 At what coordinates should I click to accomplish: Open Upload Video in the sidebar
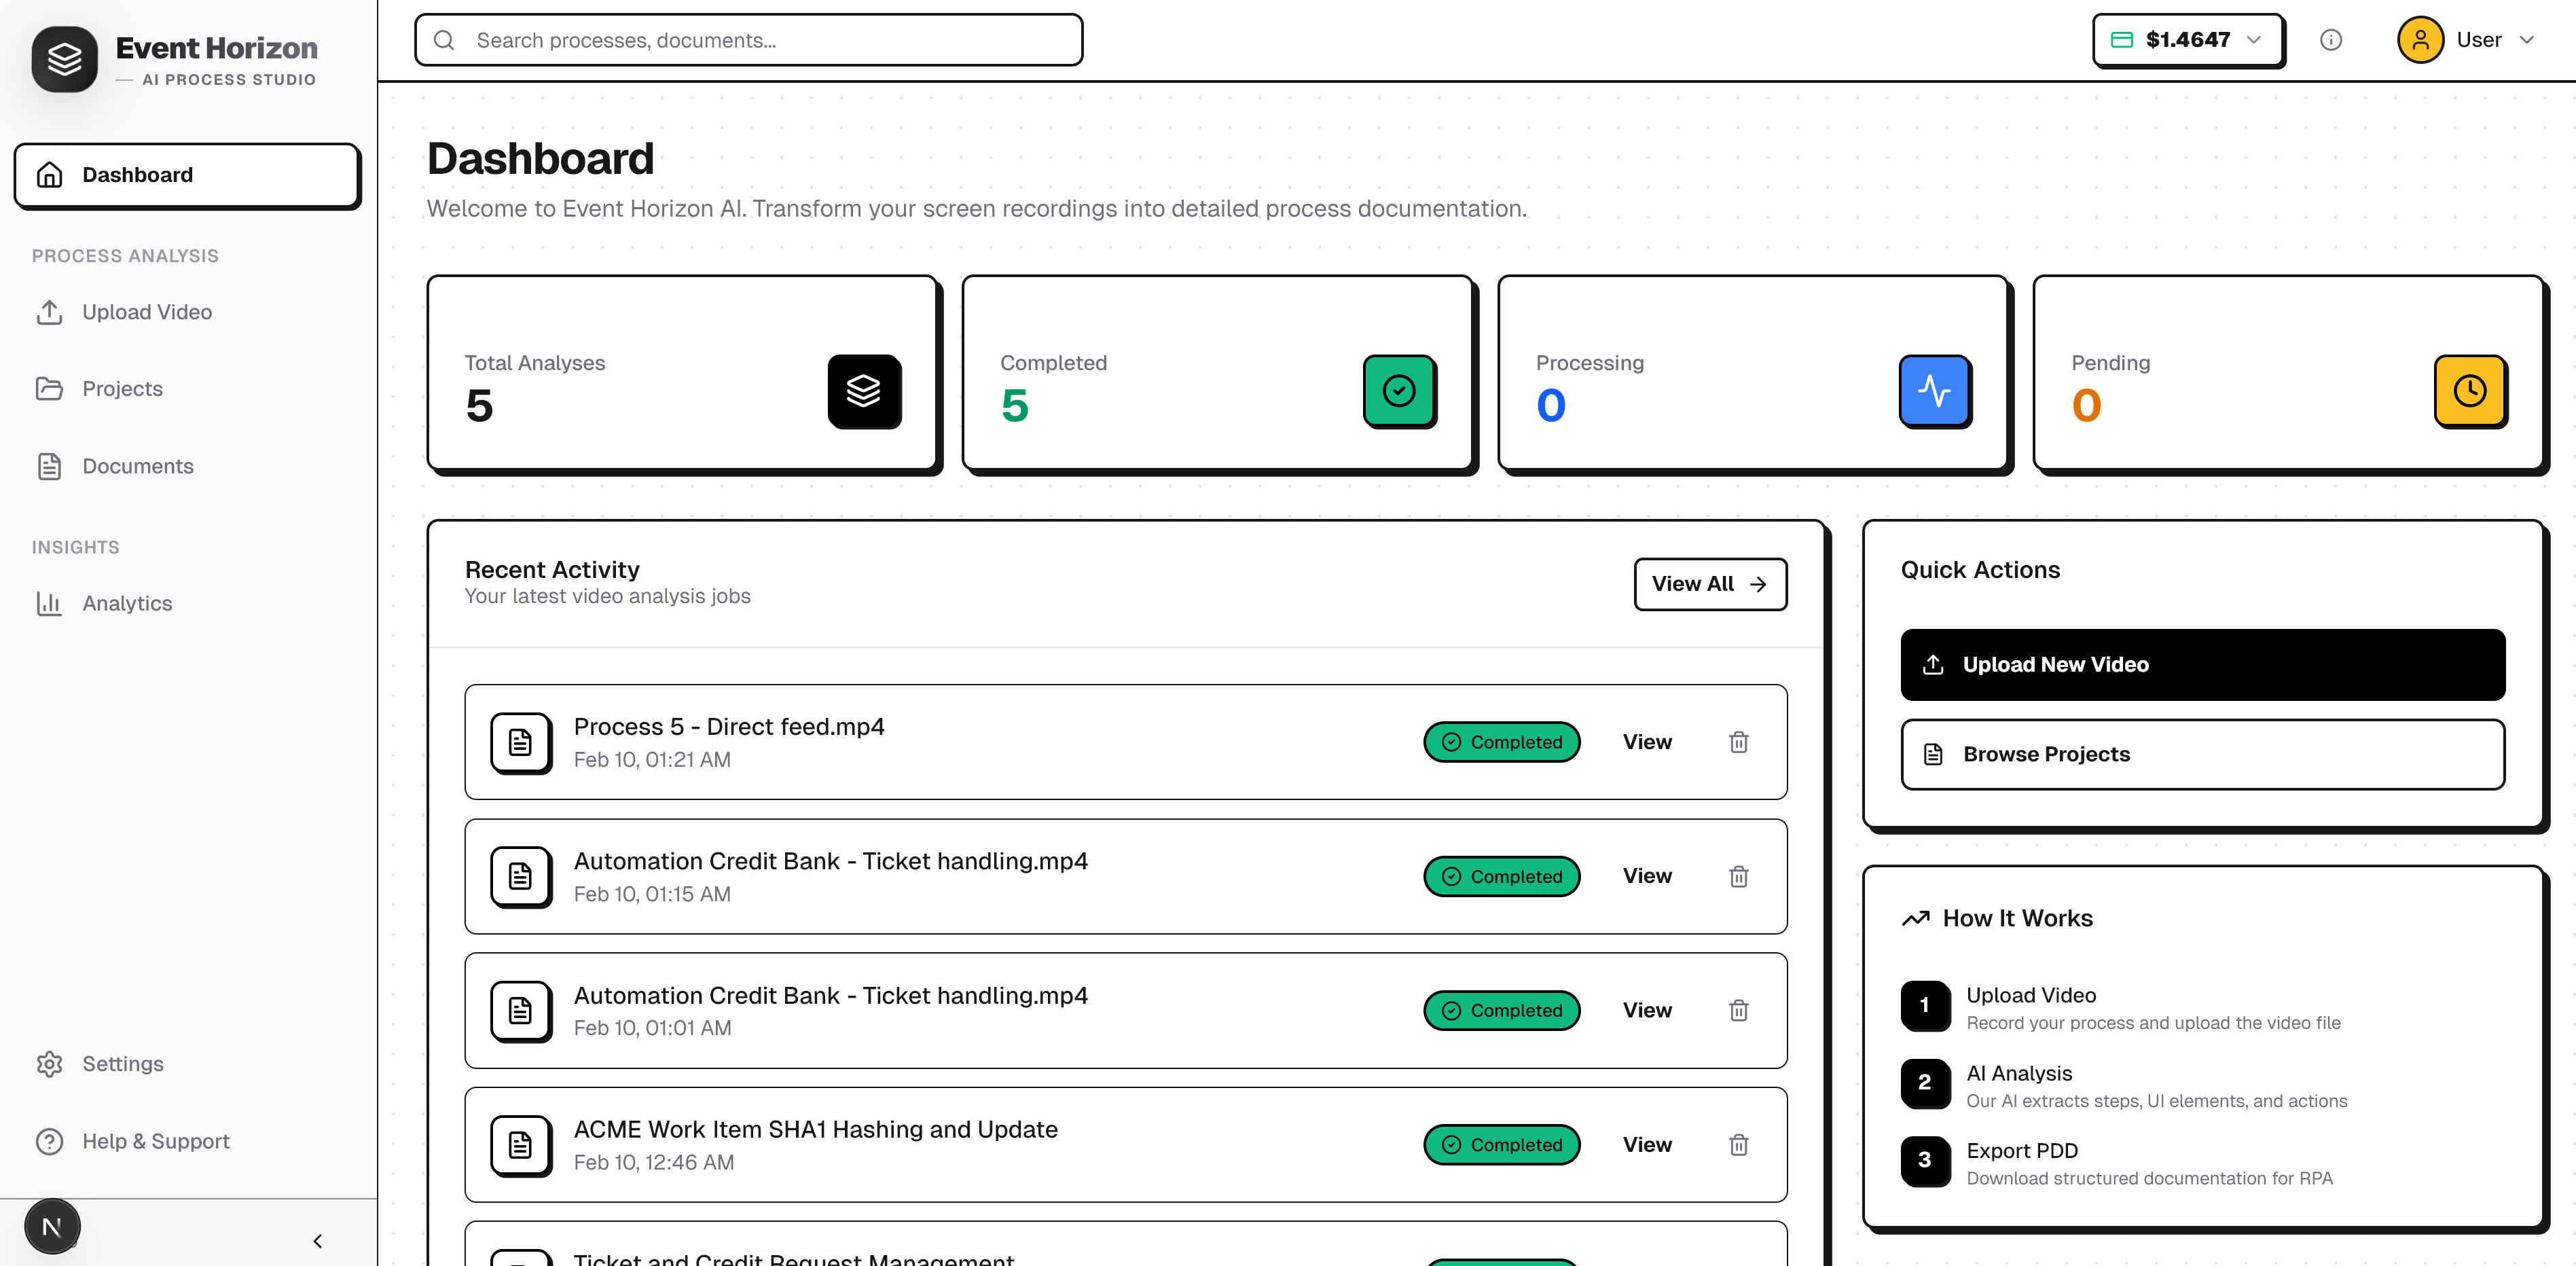[146, 312]
